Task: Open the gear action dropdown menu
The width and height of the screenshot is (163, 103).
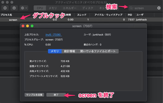Action: 24,8
